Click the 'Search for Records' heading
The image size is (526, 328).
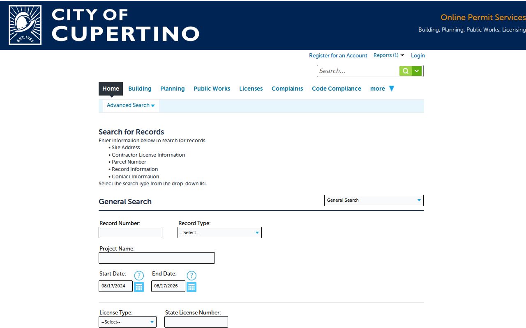coord(131,132)
